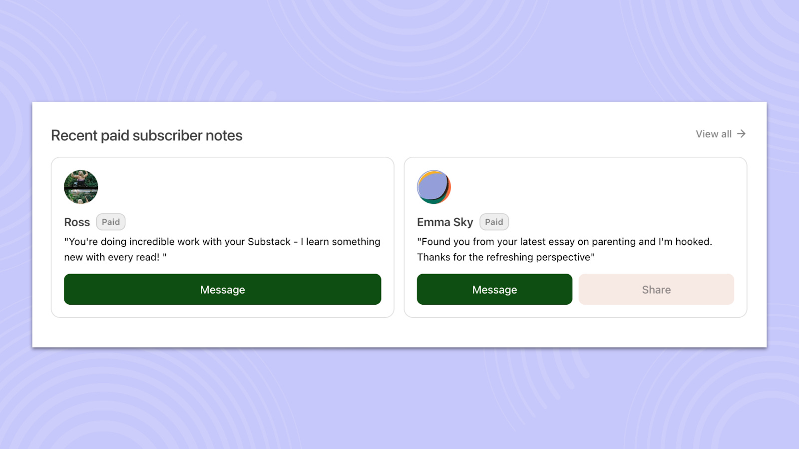Select Ross's name label
Screen dimensions: 799x449
click(77, 222)
